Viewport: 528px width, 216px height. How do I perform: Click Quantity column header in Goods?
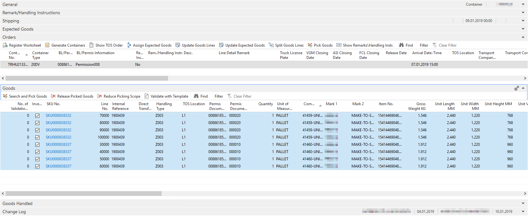pyautogui.click(x=265, y=104)
